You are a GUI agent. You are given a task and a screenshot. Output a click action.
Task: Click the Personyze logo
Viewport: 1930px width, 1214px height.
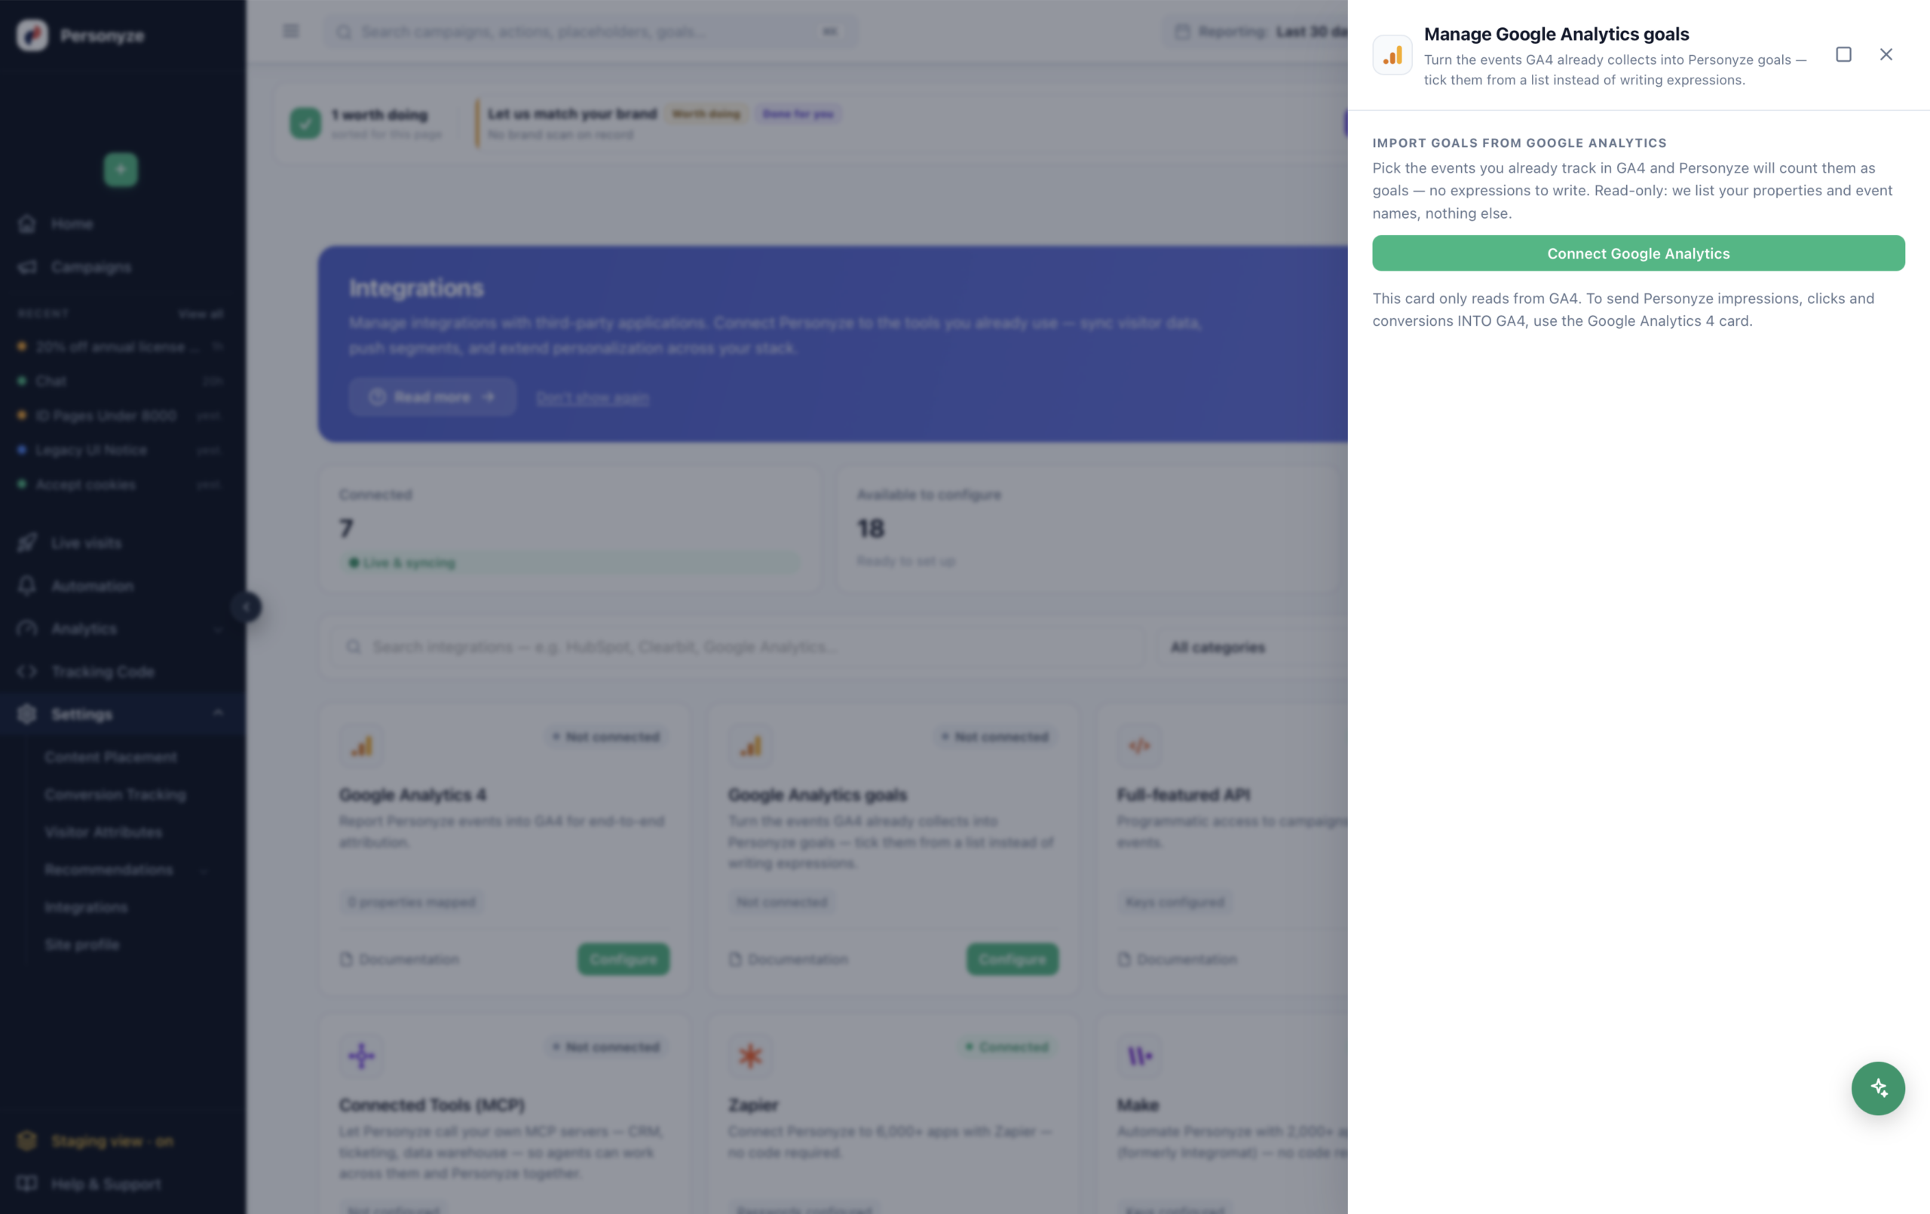[x=33, y=35]
